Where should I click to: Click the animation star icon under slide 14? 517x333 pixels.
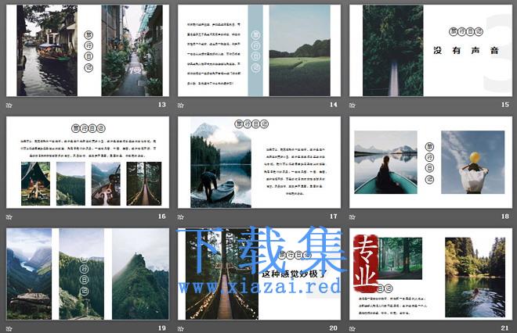181,106
